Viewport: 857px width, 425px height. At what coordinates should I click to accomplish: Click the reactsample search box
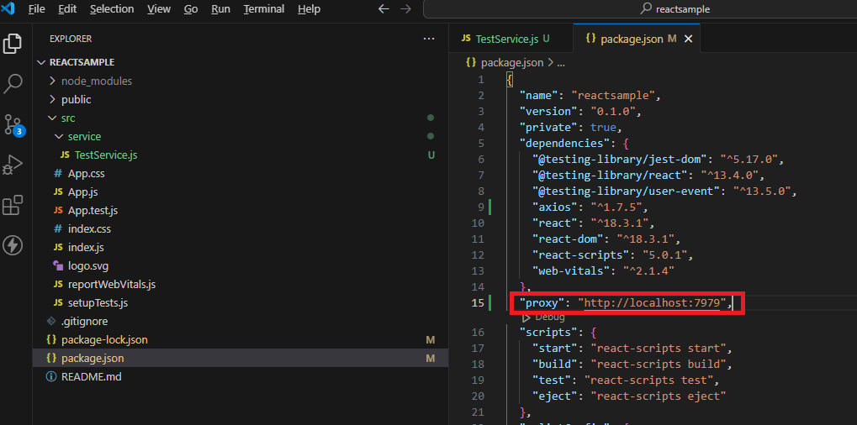click(639, 9)
